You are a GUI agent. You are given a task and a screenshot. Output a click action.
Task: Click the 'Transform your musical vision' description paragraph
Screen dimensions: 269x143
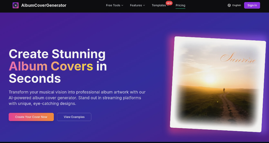pyautogui.click(x=77, y=98)
